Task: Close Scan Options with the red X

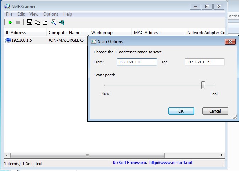Action: pos(230,41)
